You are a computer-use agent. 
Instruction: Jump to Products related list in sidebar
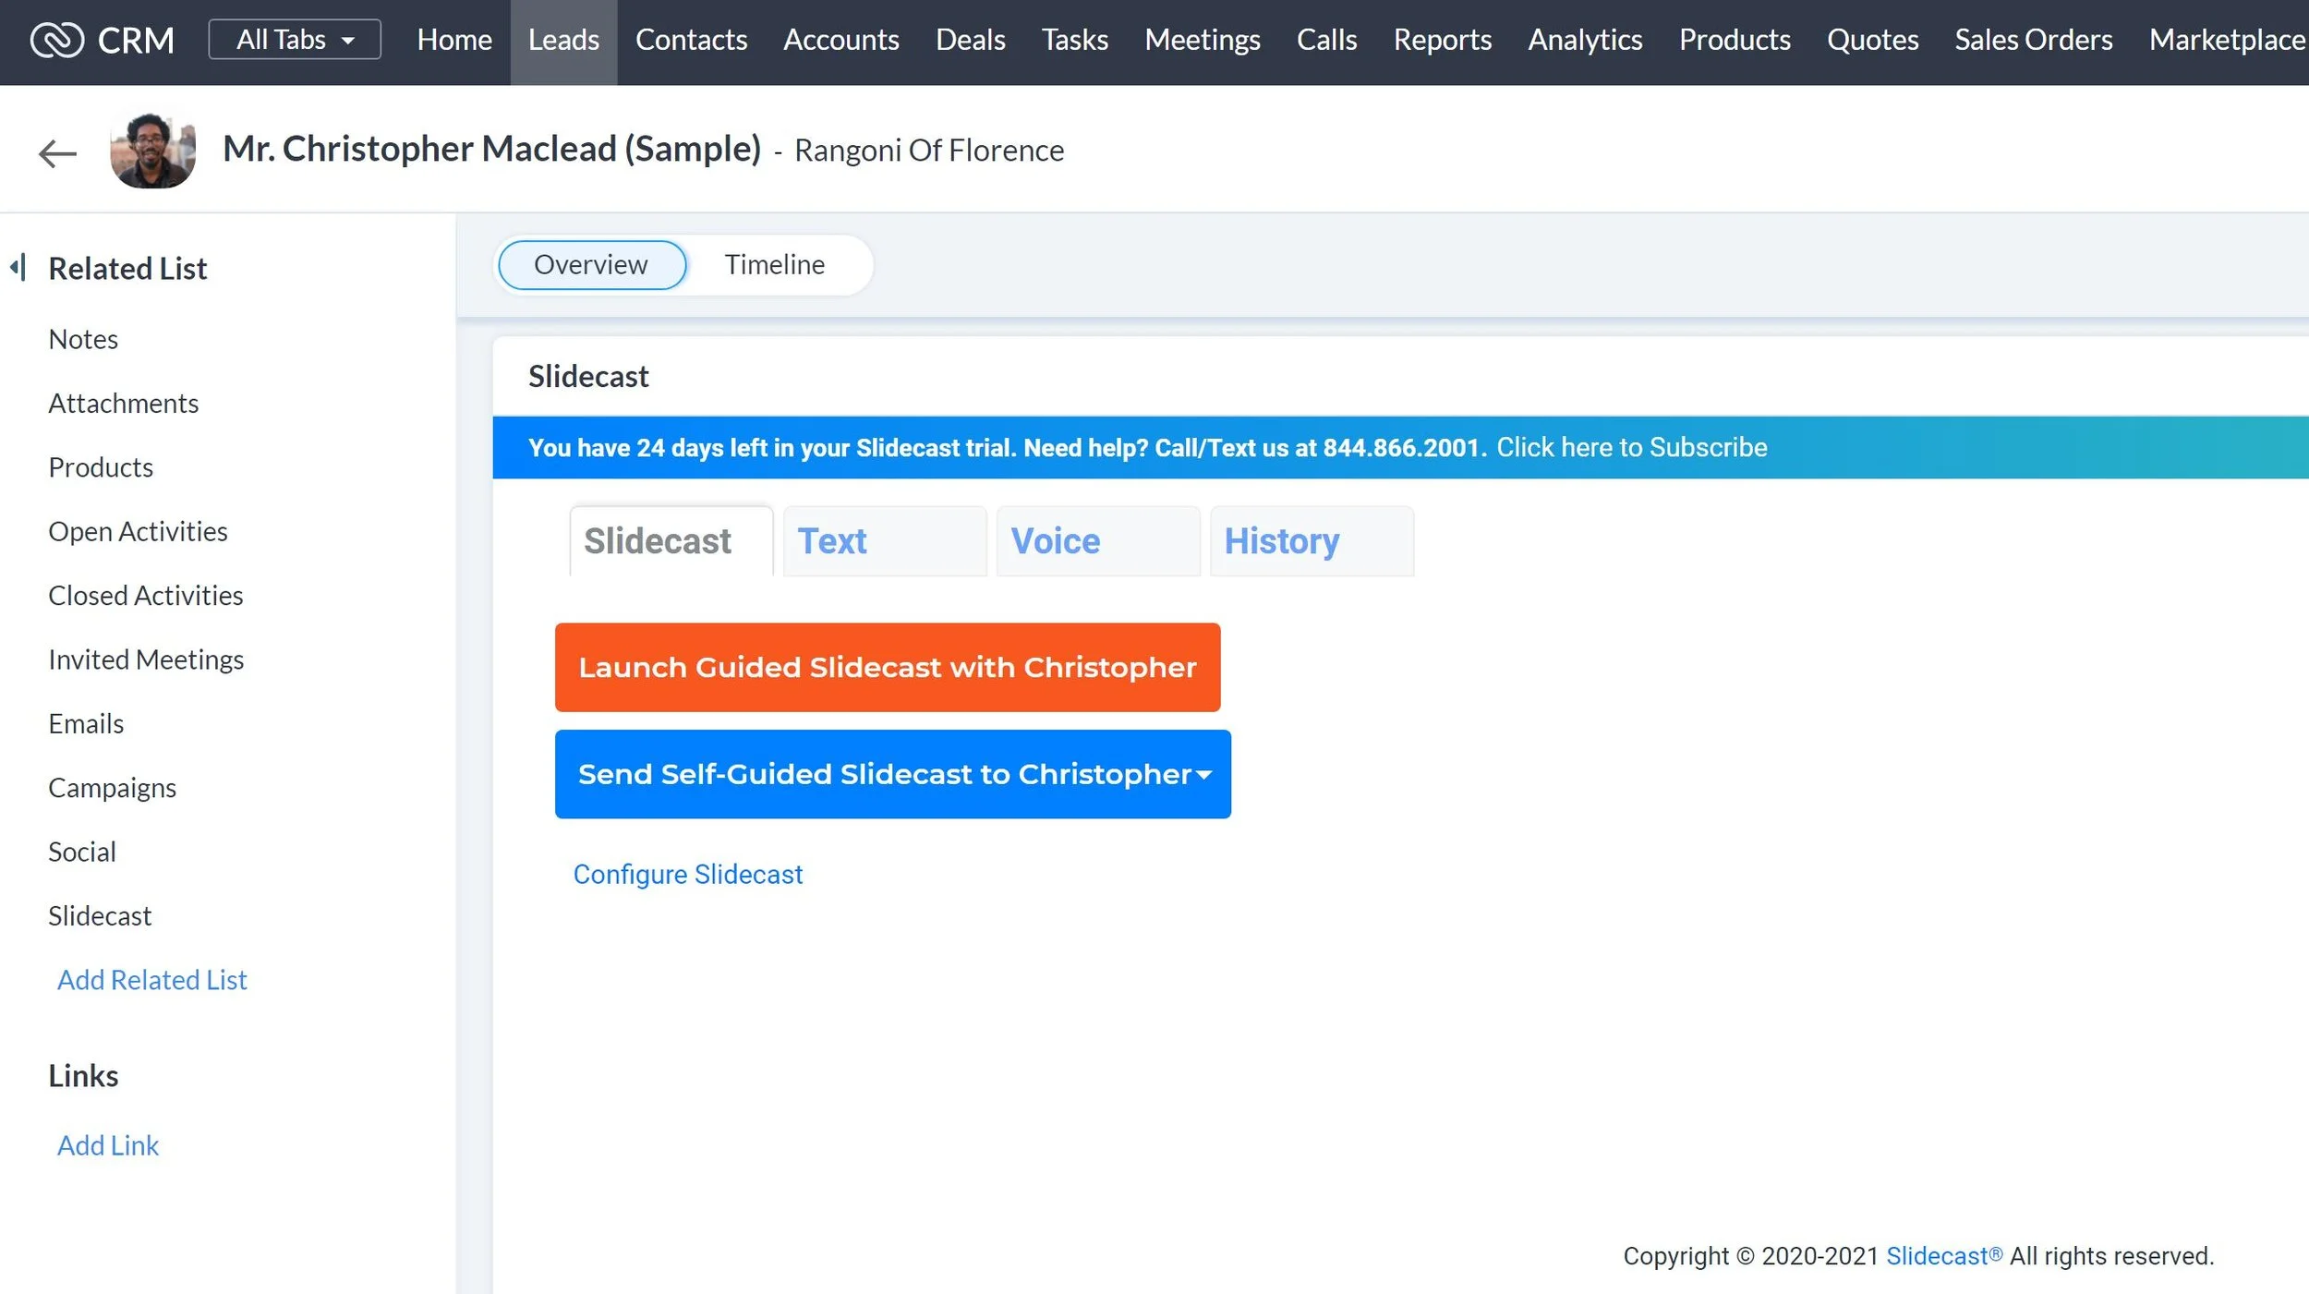tap(101, 467)
